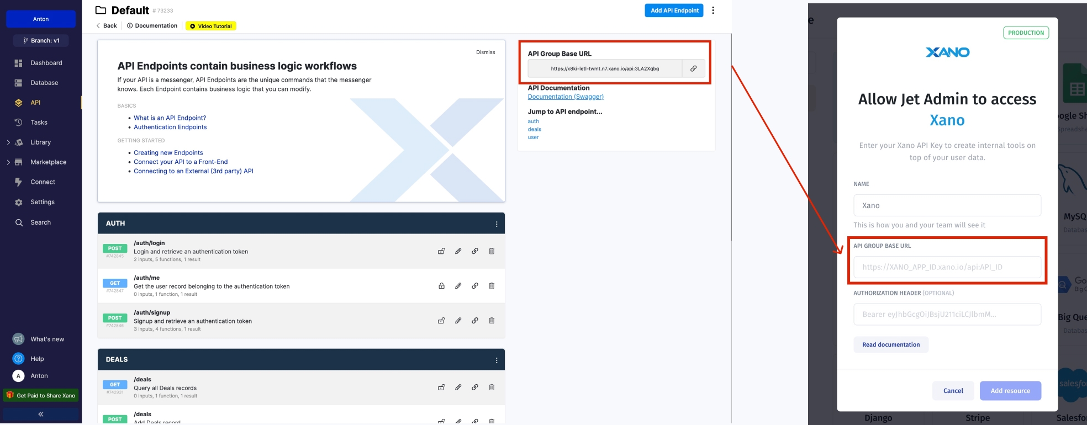Image resolution: width=1087 pixels, height=425 pixels.
Task: Open Database in the left sidebar
Action: coord(44,83)
